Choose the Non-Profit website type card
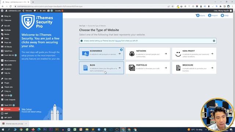The height and width of the screenshot is (132, 235). 194,54
